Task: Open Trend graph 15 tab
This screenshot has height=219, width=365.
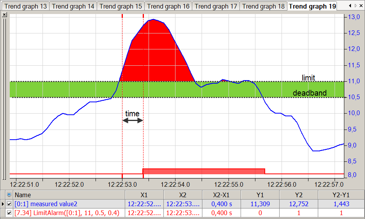Action: 120,6
